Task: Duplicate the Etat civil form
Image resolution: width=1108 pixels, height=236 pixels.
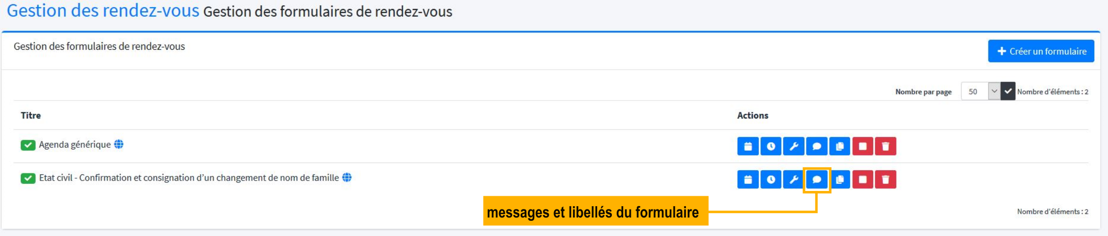Action: 840,180
